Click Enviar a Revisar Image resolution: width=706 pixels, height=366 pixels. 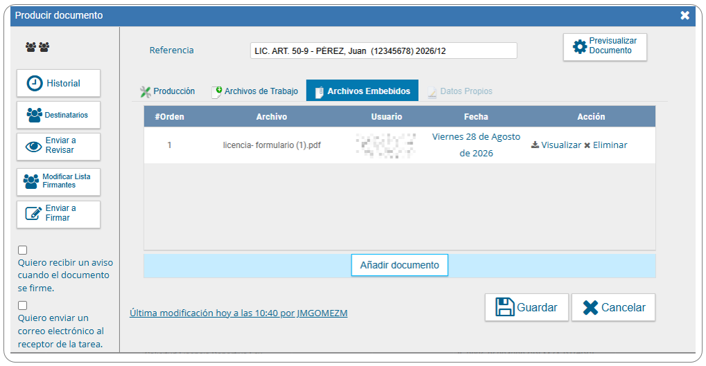[x=58, y=147]
